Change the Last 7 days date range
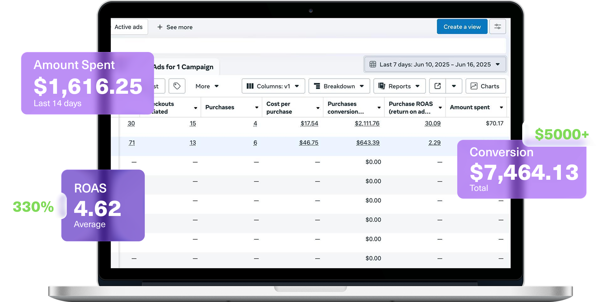This screenshot has width=602, height=302. (435, 64)
